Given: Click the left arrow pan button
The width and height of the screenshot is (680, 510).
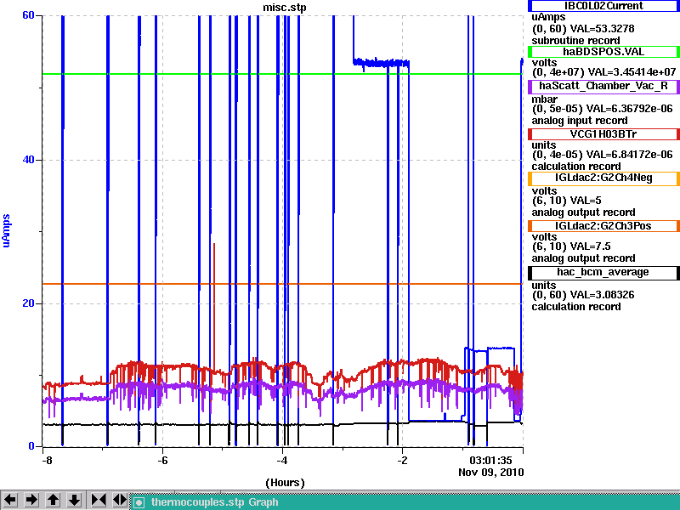Looking at the screenshot, I should point(10,500).
